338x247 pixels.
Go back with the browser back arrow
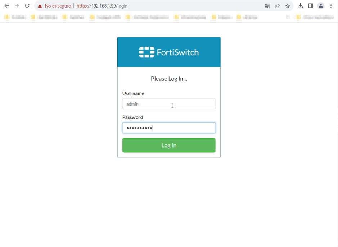click(7, 6)
